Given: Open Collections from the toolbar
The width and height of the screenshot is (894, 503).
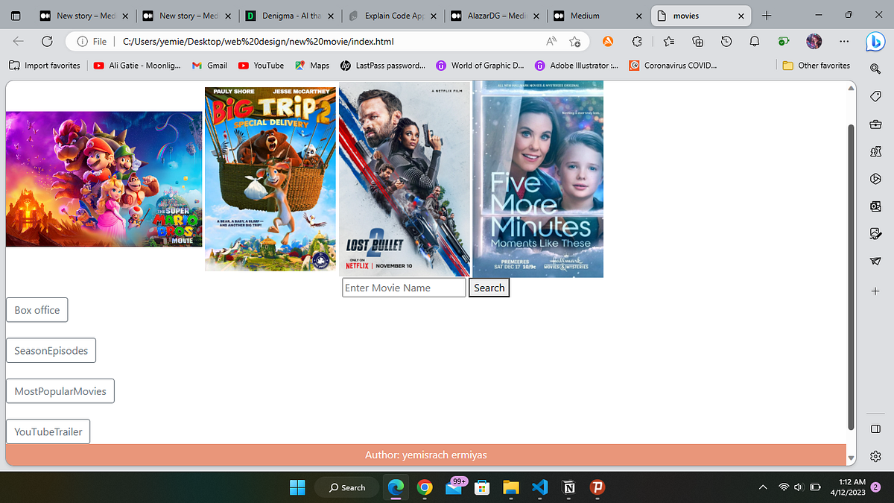Looking at the screenshot, I should (x=697, y=42).
